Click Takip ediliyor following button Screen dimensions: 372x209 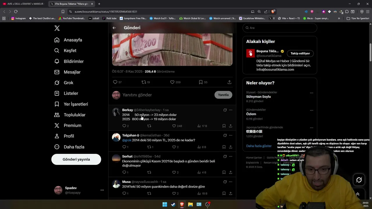[300, 53]
